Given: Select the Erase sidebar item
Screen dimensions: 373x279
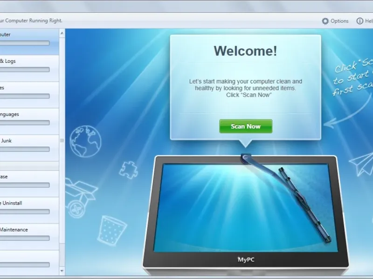Looking at the screenshot, I should 29,184.
